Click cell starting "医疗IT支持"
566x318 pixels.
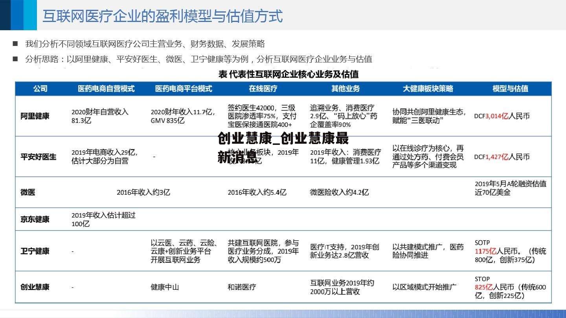[345, 251]
